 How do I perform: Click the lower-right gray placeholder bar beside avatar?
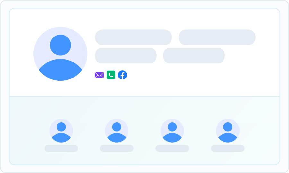(x=194, y=55)
